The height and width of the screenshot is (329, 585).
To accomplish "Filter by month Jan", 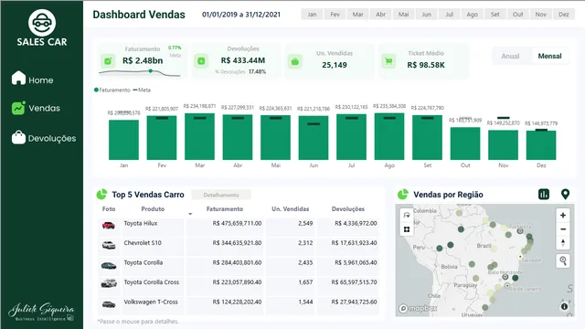I will 312,15.
